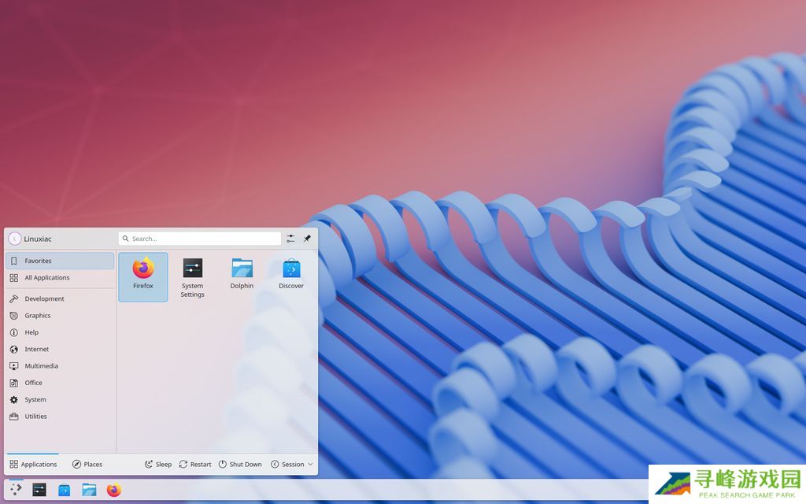
Task: Open System Settings from Favorites
Action: point(192,276)
